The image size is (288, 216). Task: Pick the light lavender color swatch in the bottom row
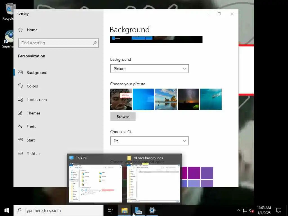tap(194, 183)
